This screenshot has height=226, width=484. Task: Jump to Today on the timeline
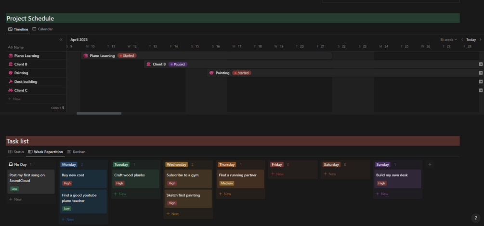pos(471,40)
